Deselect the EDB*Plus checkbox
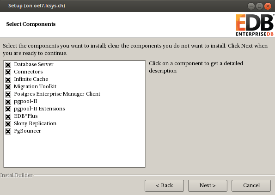This screenshot has height=195, width=275. tap(8, 116)
